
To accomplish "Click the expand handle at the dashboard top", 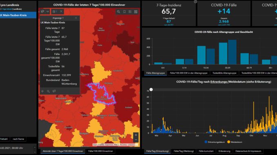I will tap(195, 2).
